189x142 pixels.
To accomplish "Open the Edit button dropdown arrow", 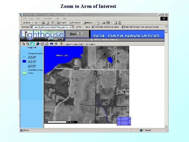I will [112, 23].
